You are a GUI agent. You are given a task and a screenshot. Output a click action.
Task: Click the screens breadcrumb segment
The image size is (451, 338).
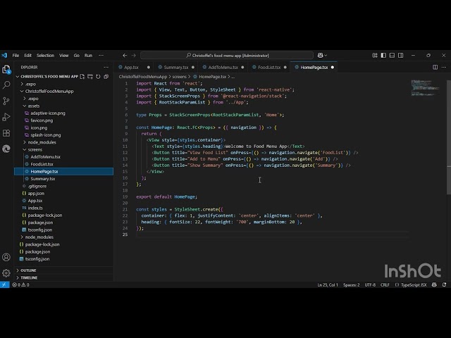(179, 77)
